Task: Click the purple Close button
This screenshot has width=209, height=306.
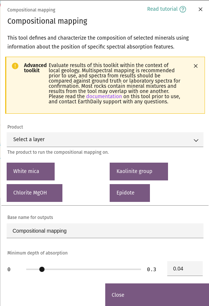Action: pyautogui.click(x=157, y=295)
